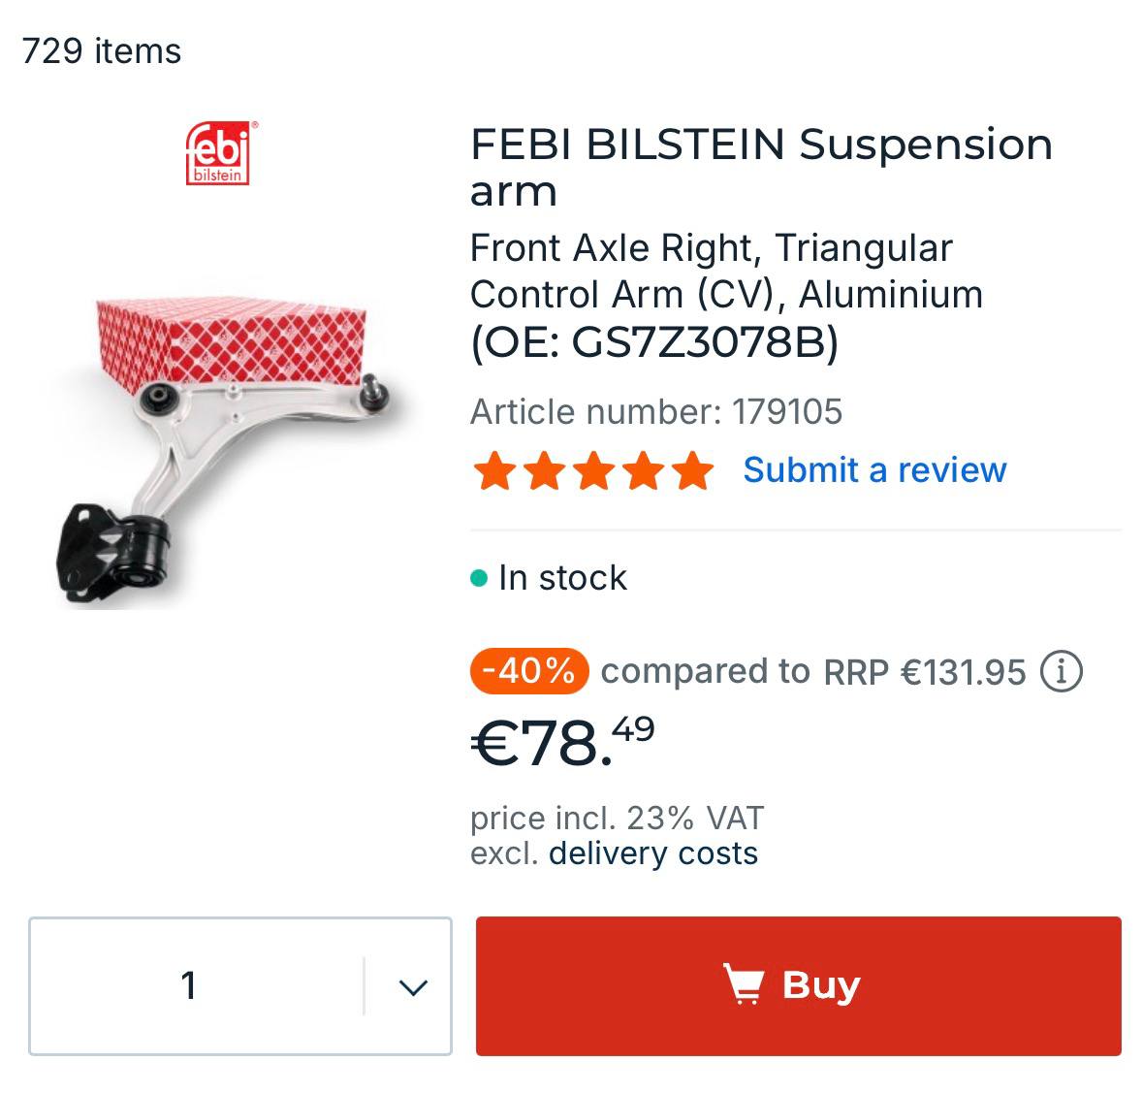1143x1093 pixels.
Task: Click the shopping cart icon on Buy
Action: (x=744, y=984)
